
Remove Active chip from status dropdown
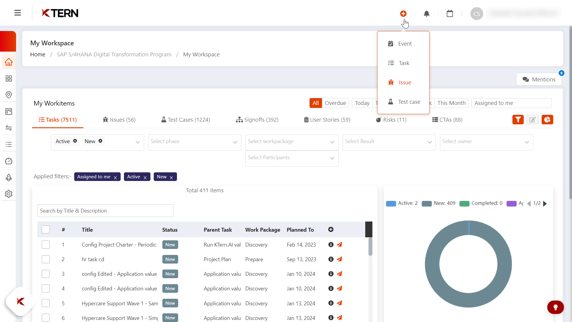[x=75, y=141]
